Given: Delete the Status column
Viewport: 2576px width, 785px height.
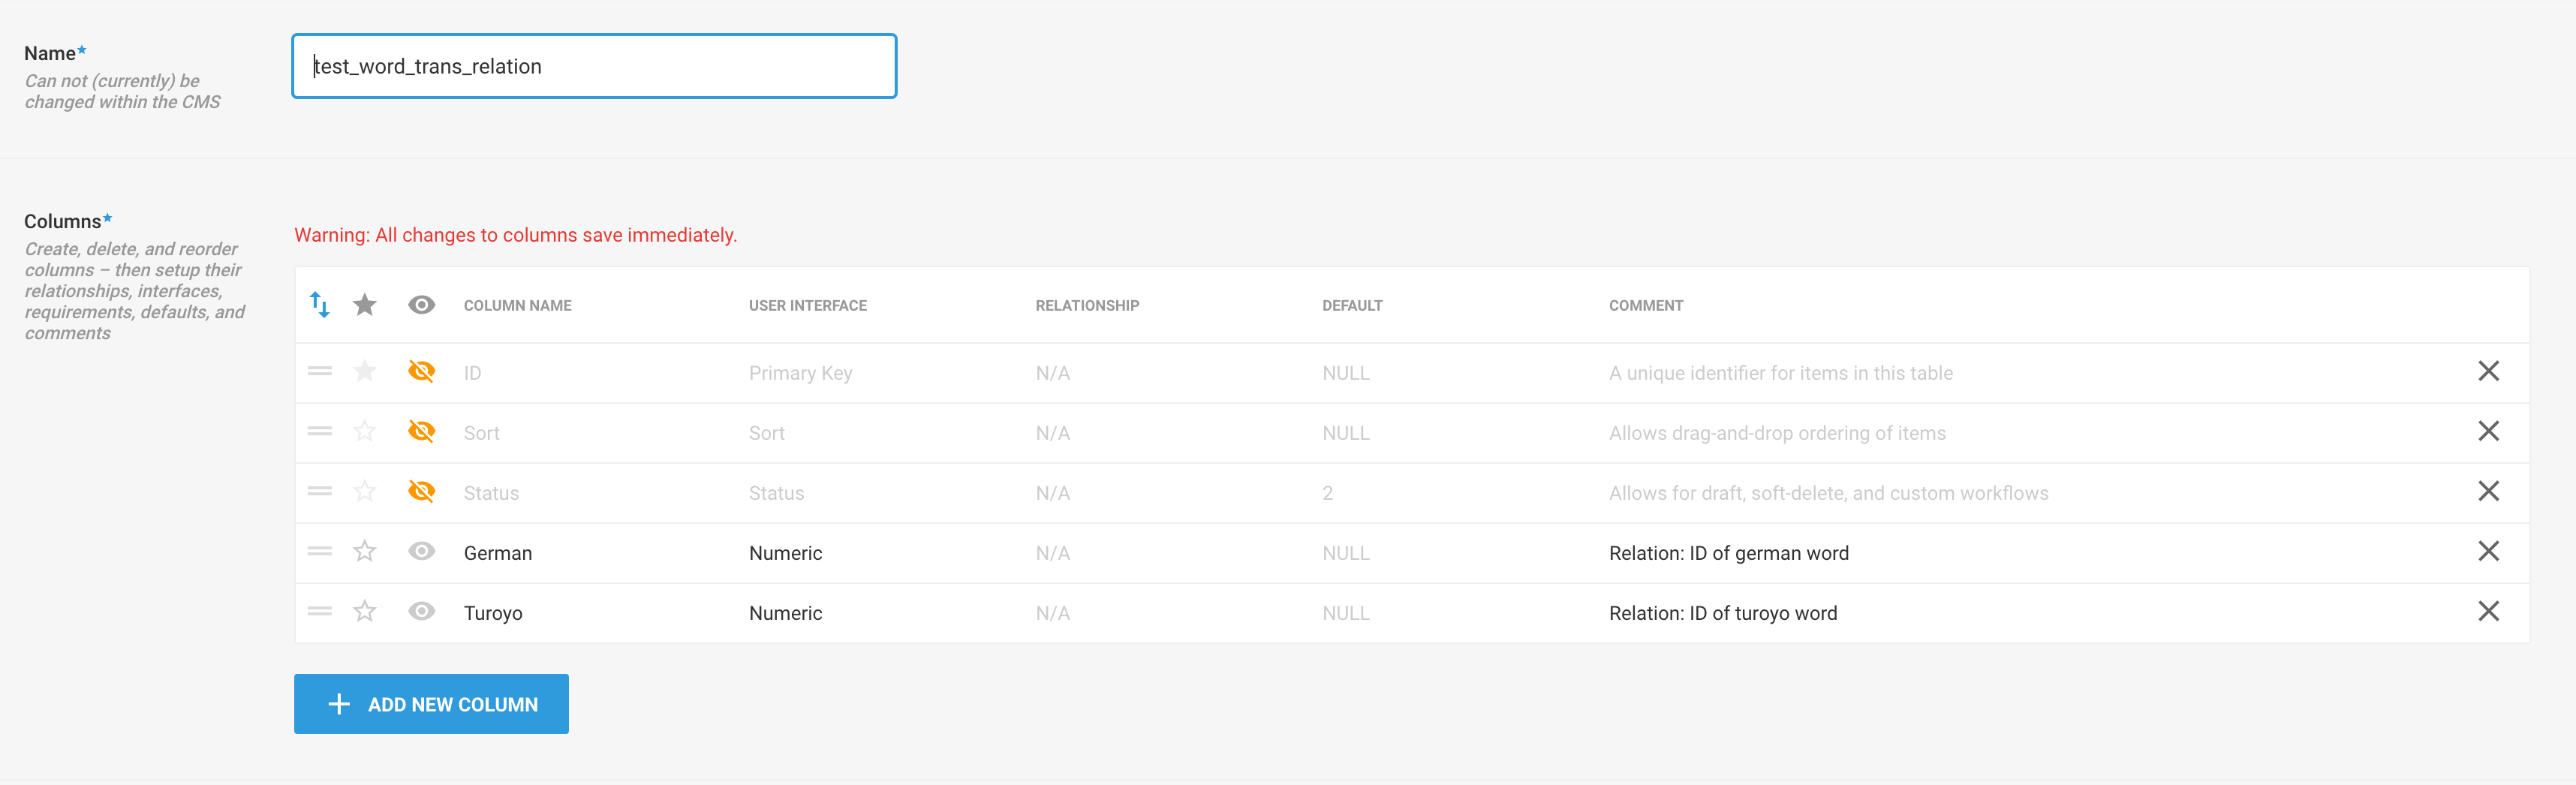Looking at the screenshot, I should click(x=2489, y=491).
